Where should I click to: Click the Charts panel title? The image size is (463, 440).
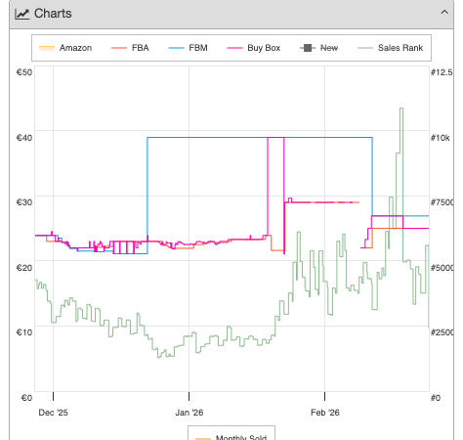53,14
